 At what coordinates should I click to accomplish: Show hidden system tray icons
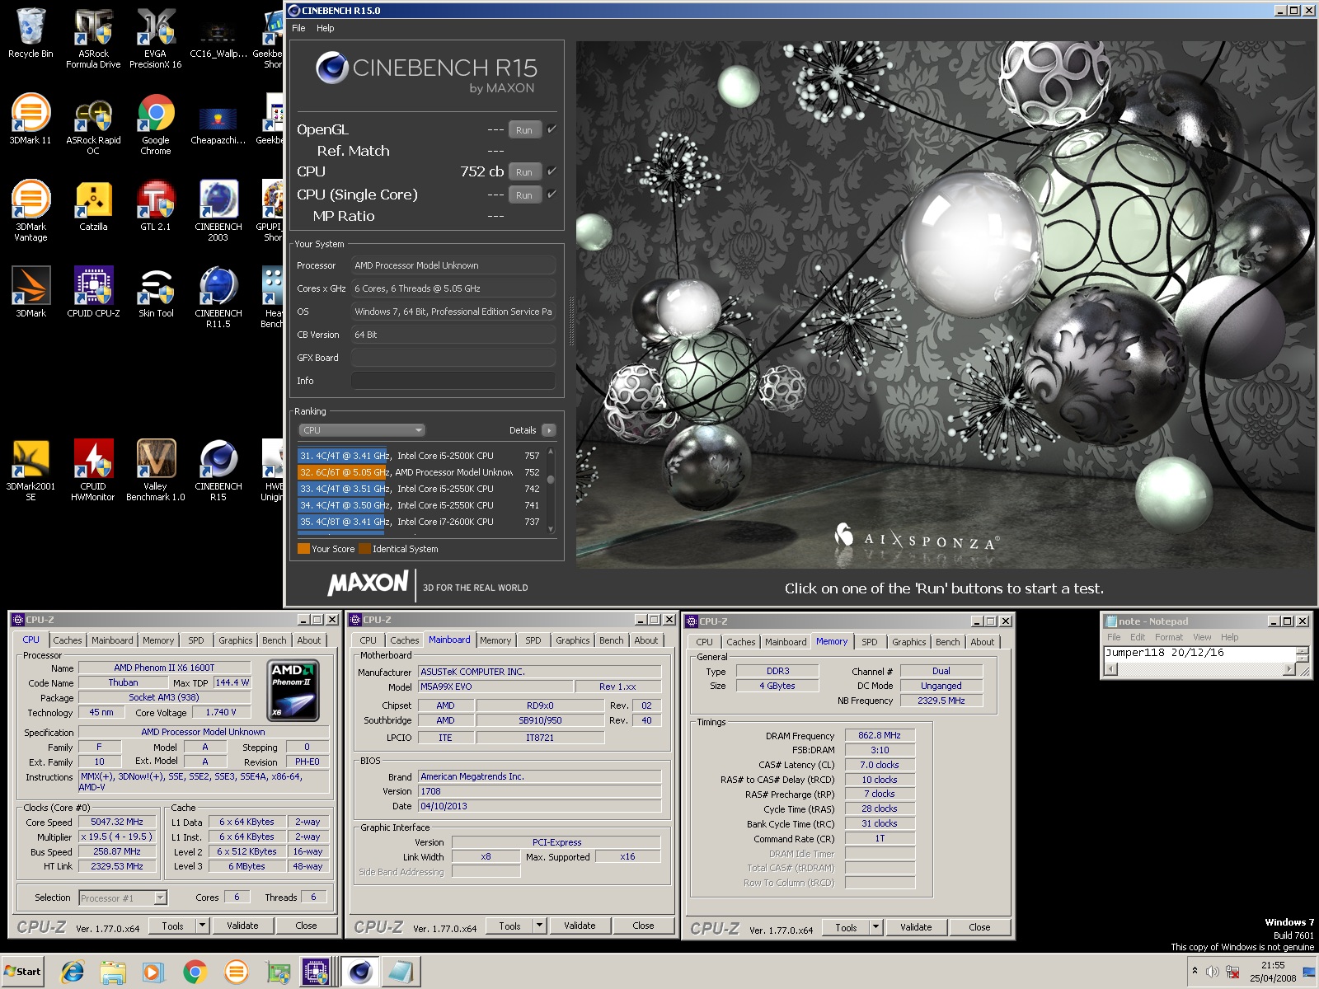[x=1194, y=972]
